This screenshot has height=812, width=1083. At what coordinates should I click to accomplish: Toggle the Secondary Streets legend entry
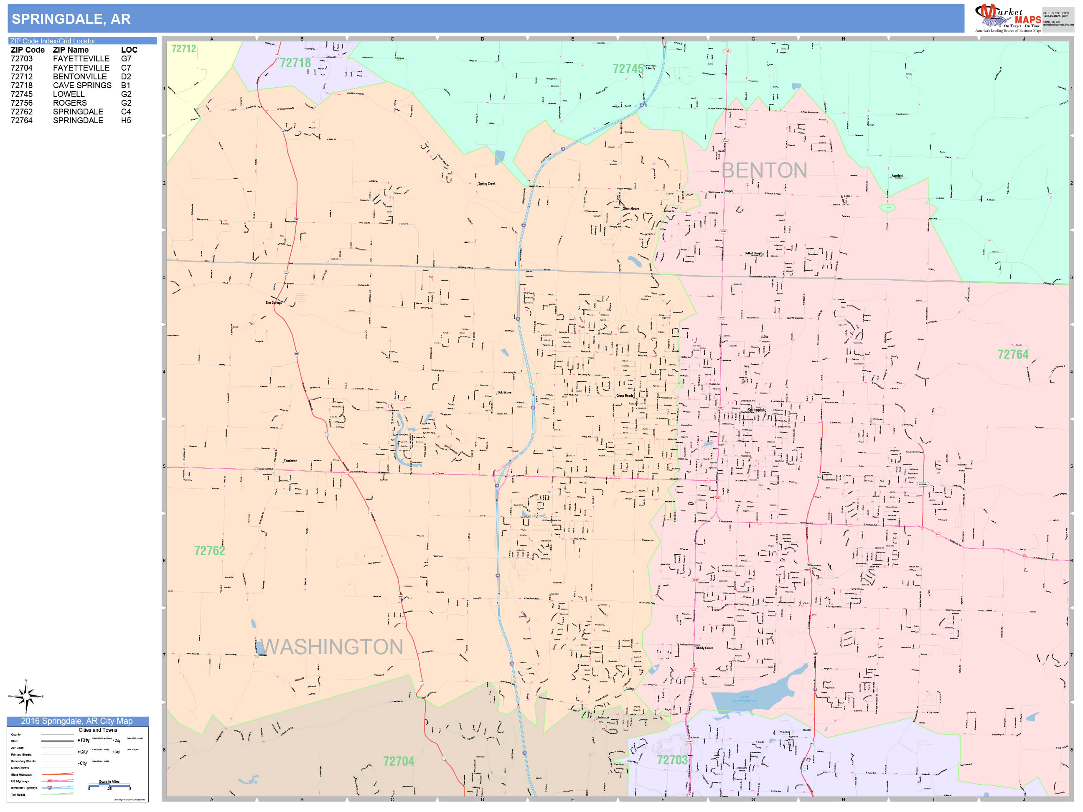[23, 761]
